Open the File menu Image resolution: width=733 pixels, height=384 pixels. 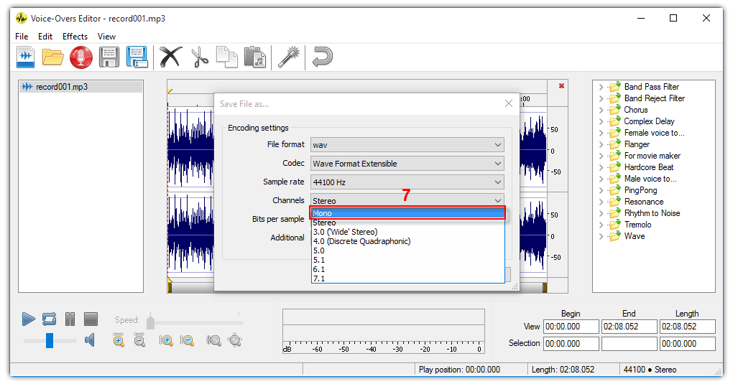[x=22, y=37]
